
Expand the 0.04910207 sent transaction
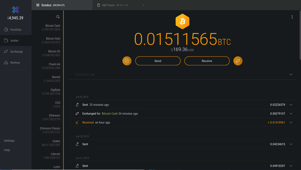[291, 166]
